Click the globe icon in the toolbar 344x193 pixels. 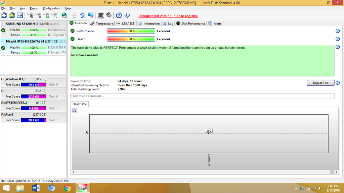pyautogui.click(x=64, y=15)
